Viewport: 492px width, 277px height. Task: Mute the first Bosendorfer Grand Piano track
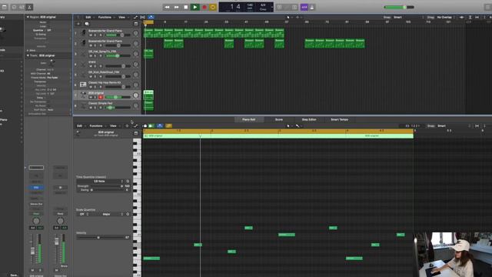(91, 35)
